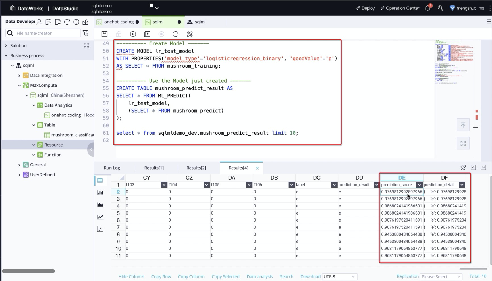492x281 pixels.
Task: Open prediction_score column filter dropdown
Action: 419,185
